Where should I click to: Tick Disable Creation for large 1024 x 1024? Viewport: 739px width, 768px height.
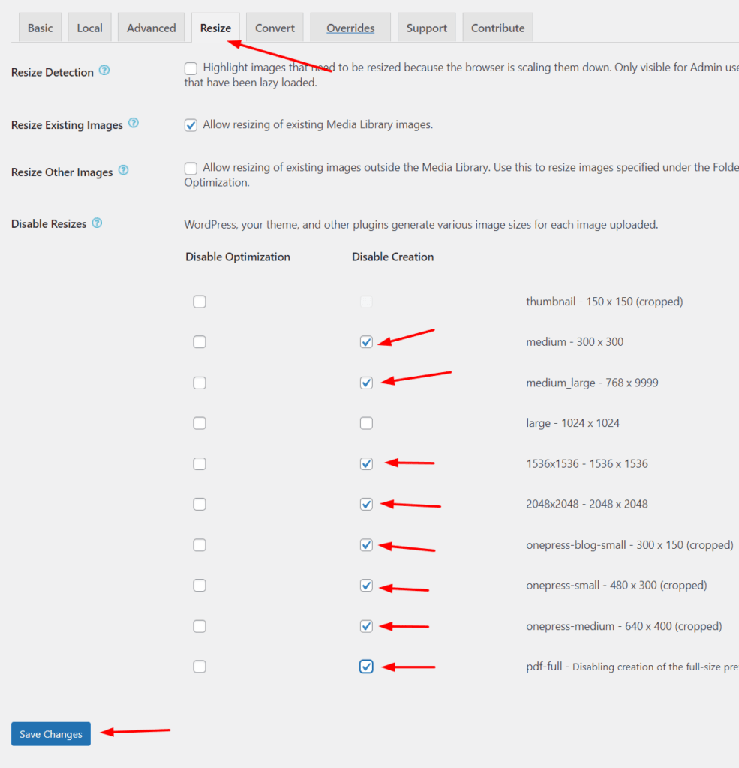[x=366, y=423]
